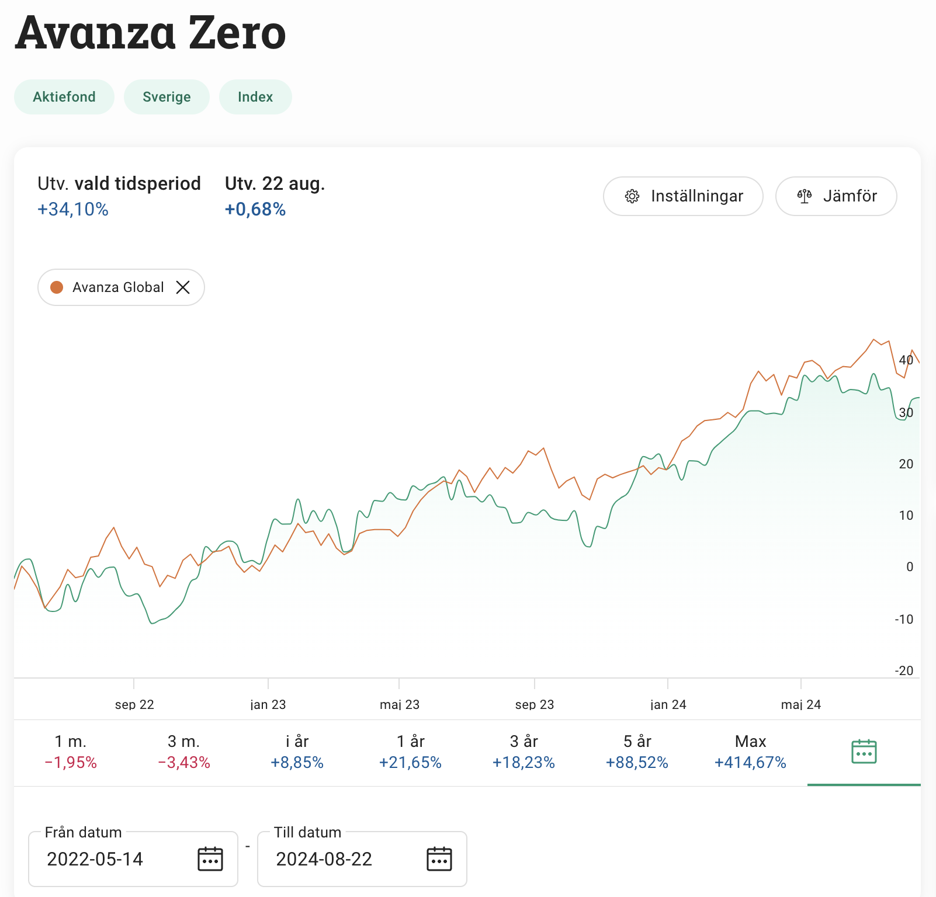
Task: Click the Index category tag
Action: (255, 97)
